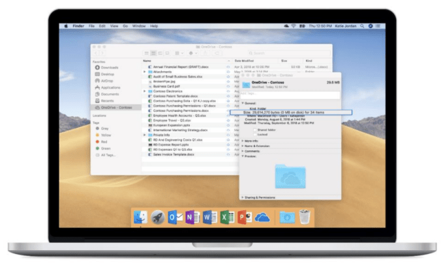Select 'Audit of Small Business Sales.xlsx' file
443x269 pixels.
click(177, 76)
